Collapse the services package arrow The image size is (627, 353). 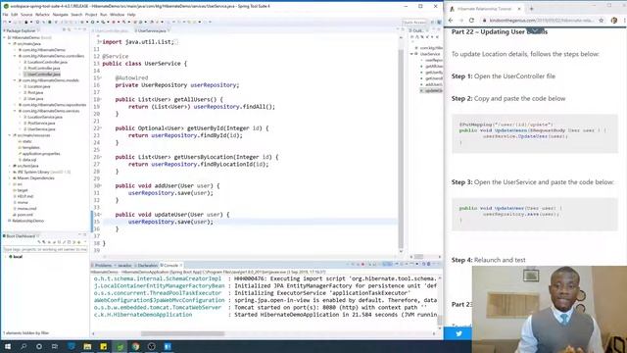click(15, 111)
